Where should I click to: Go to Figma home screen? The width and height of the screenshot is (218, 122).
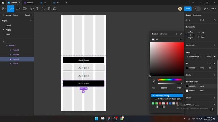3,3
